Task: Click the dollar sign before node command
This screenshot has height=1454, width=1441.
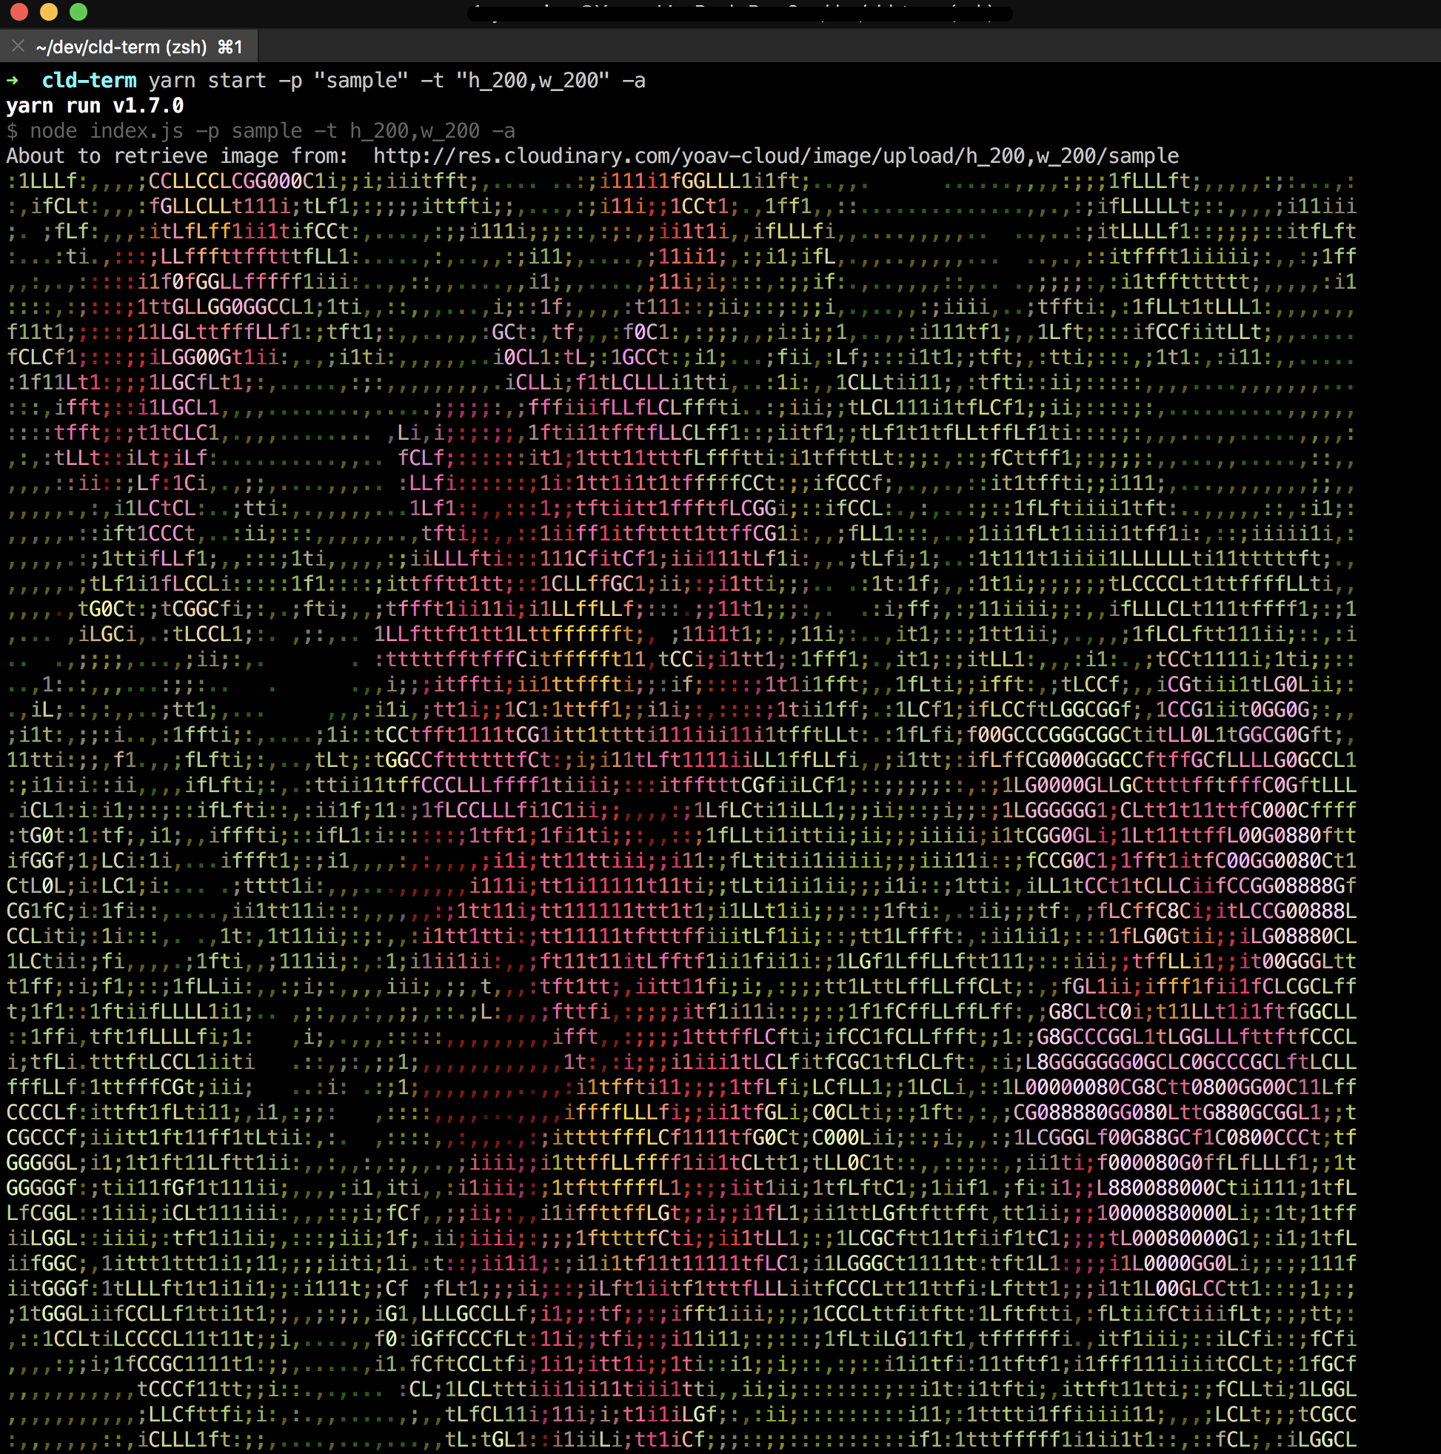Action: (12, 131)
